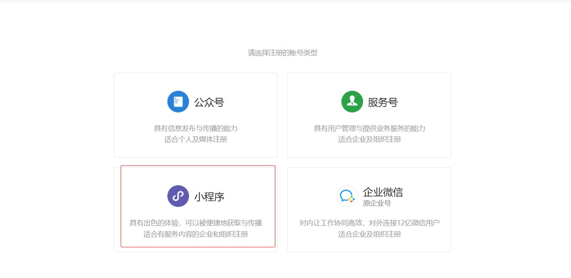Image resolution: width=571 pixels, height=278 pixels.
Task: Click the heading 请选择注册的账号类型
Action: (283, 53)
